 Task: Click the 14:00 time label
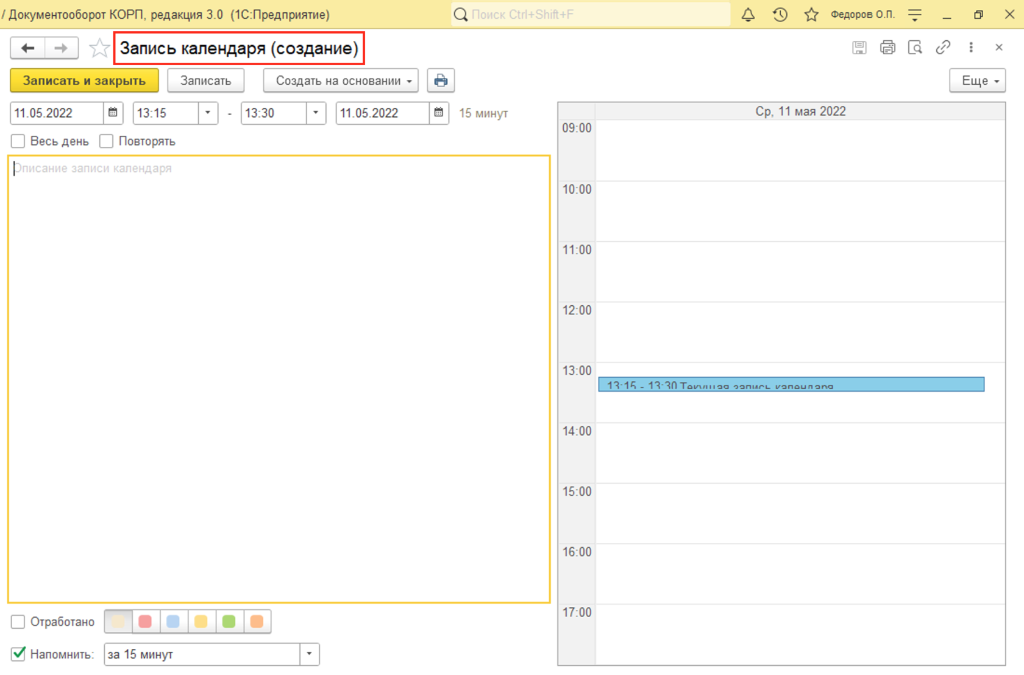(x=577, y=431)
